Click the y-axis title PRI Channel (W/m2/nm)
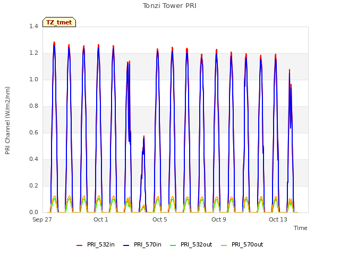The height and width of the screenshot is (255, 340). pyautogui.click(x=7, y=121)
